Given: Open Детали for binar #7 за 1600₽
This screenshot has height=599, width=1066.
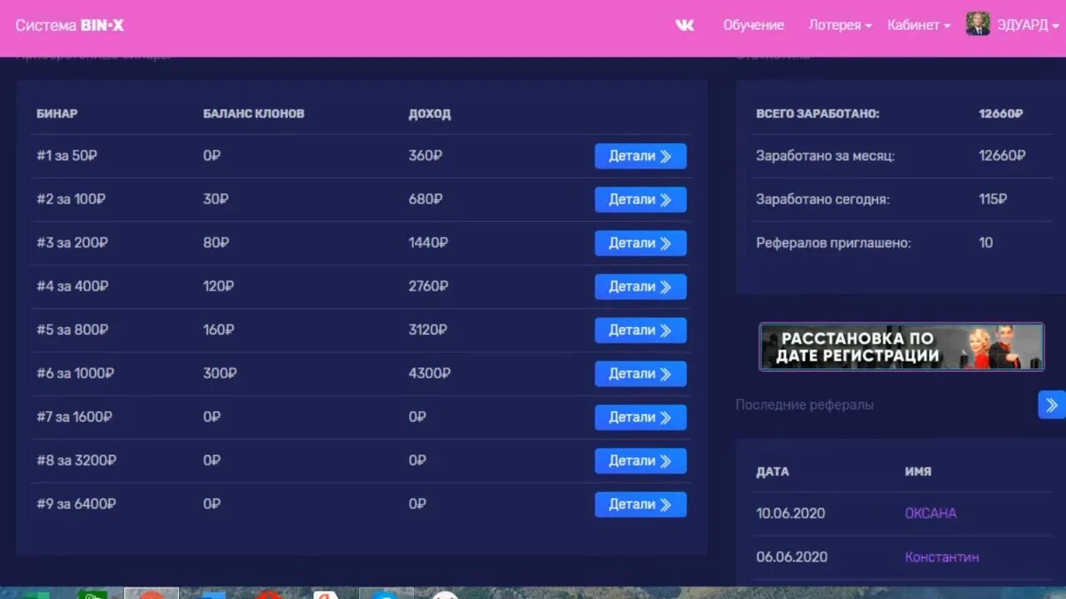Looking at the screenshot, I should (x=640, y=417).
